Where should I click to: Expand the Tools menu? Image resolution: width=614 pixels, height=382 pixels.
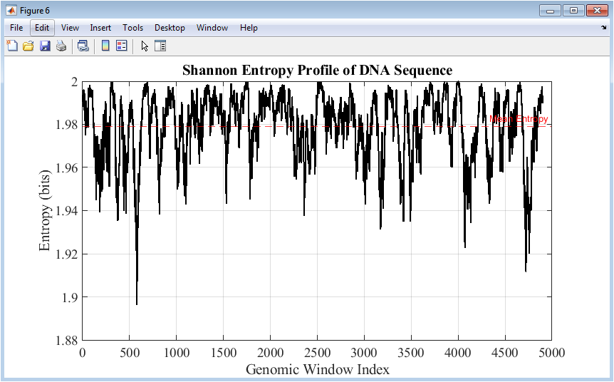pyautogui.click(x=132, y=28)
